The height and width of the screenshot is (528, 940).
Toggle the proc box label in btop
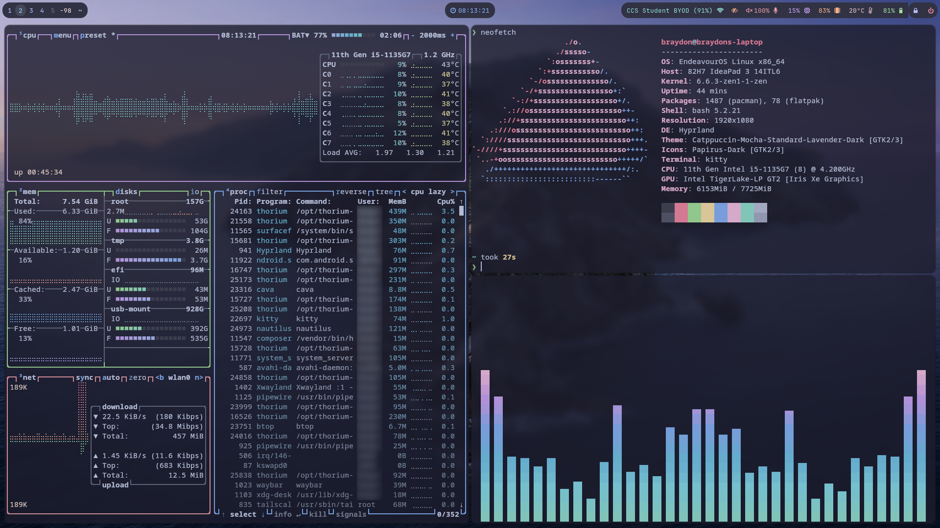pos(237,192)
